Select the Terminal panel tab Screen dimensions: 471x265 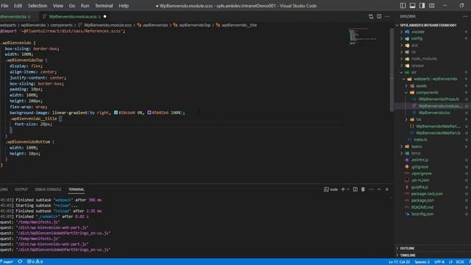(x=77, y=189)
